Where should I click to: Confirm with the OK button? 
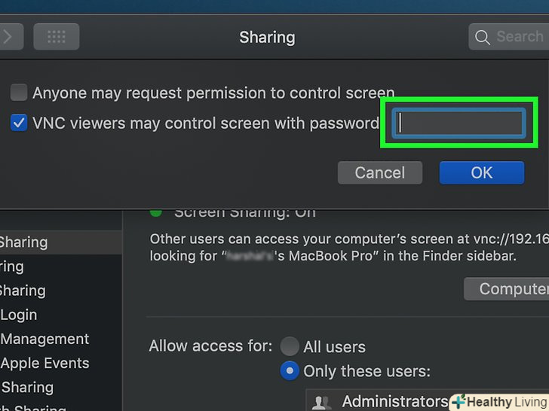tap(481, 172)
